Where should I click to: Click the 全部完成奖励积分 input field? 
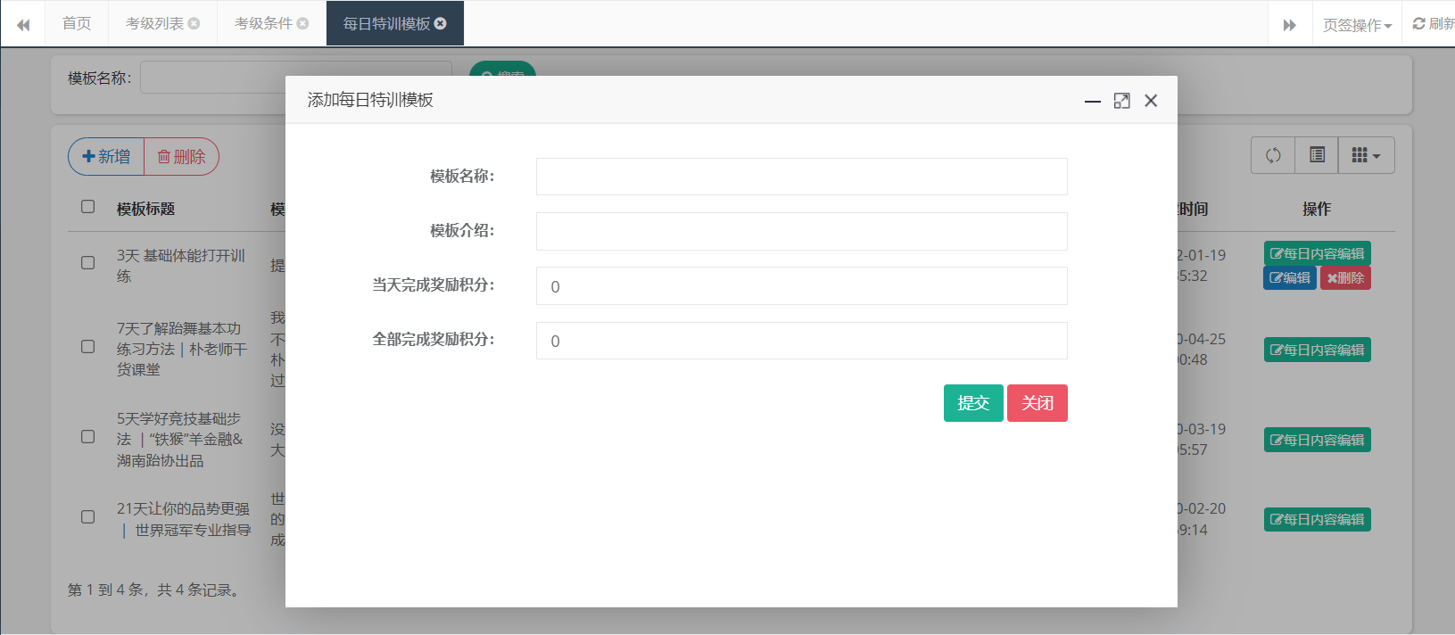point(801,341)
